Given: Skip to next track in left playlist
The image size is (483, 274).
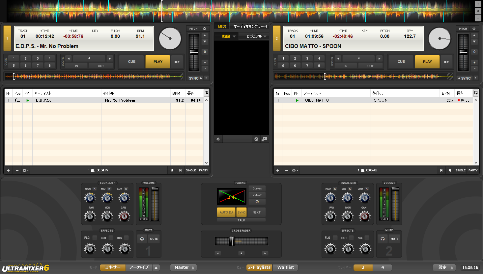Looking at the screenshot, I should 180,170.
